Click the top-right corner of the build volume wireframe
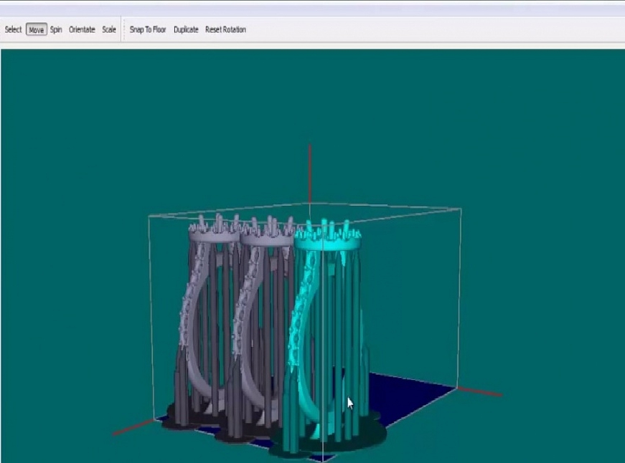The image size is (625, 463). 460,209
